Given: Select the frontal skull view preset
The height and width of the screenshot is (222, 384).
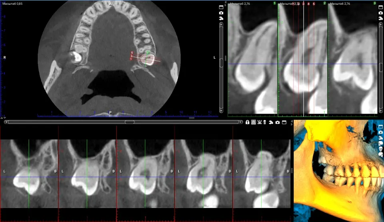Looking at the screenshot, I should 381,149.
